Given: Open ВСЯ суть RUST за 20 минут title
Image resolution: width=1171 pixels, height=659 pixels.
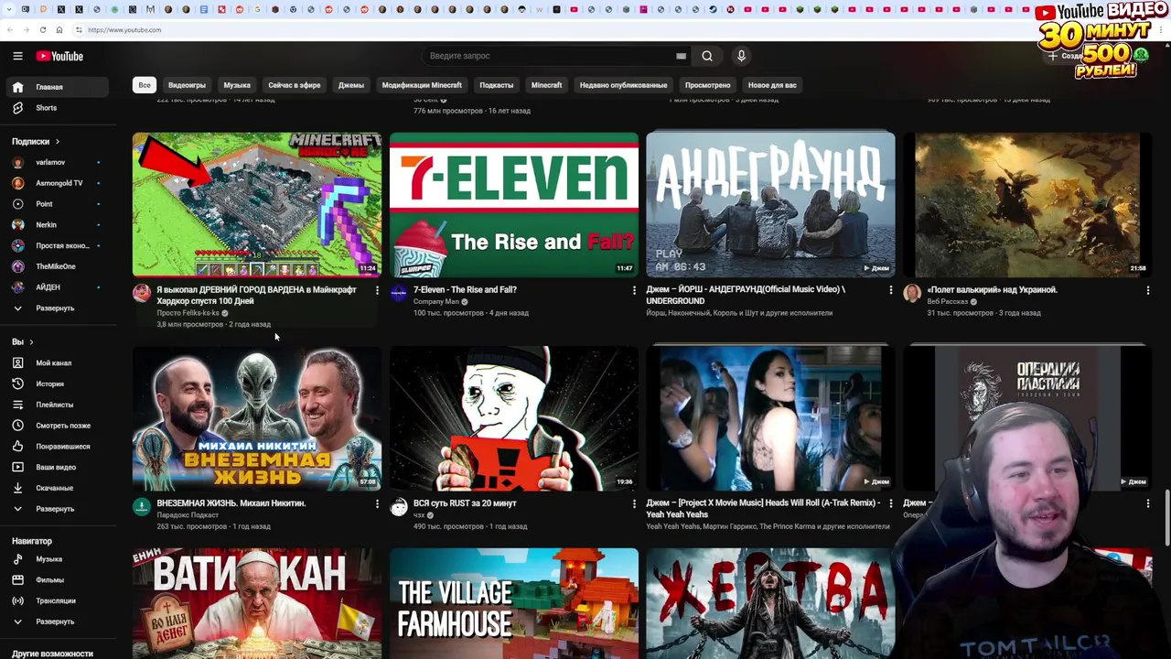Looking at the screenshot, I should [x=465, y=503].
